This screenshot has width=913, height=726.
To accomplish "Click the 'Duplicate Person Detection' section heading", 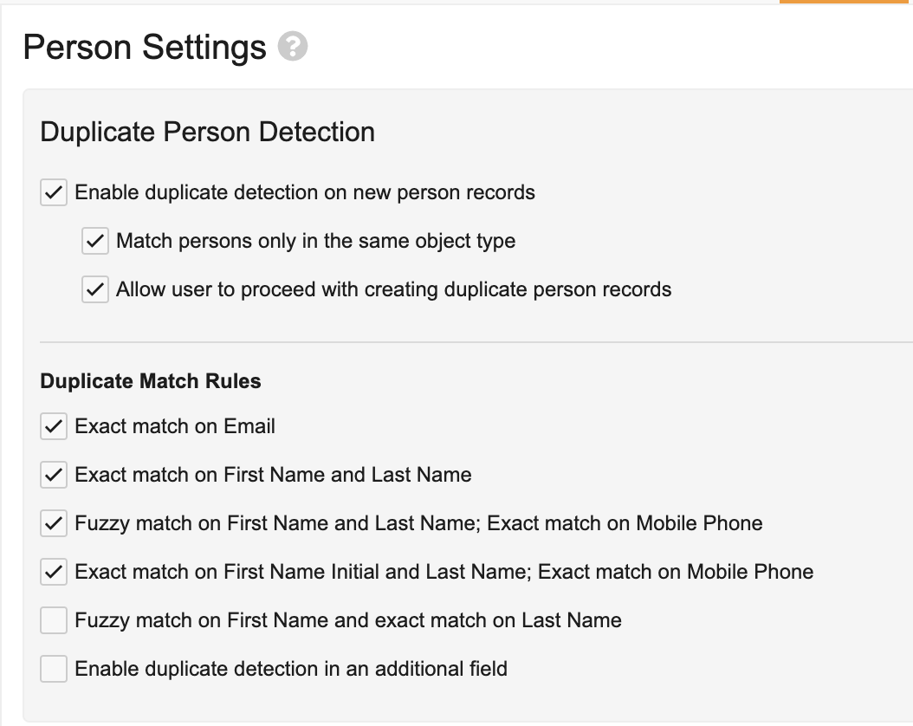I will coord(207,132).
